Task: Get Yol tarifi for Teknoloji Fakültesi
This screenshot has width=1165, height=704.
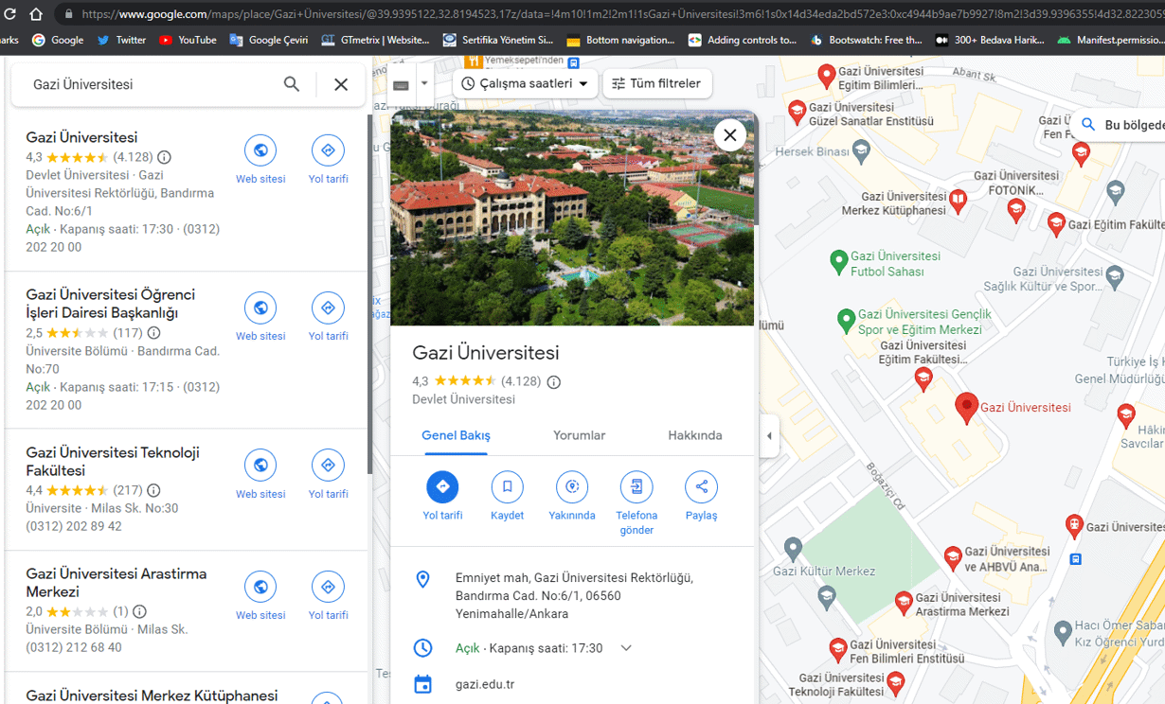Action: [x=328, y=475]
